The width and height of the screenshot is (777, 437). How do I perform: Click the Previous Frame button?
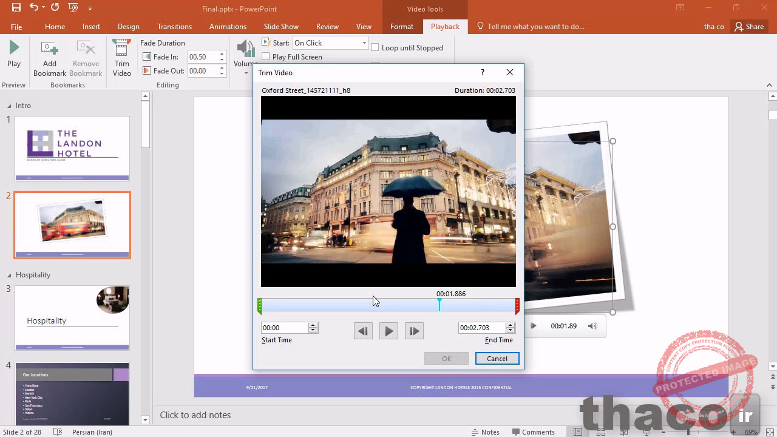point(363,331)
